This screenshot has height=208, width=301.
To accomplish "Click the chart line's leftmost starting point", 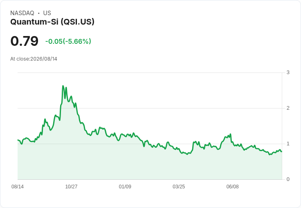I will click(18, 140).
